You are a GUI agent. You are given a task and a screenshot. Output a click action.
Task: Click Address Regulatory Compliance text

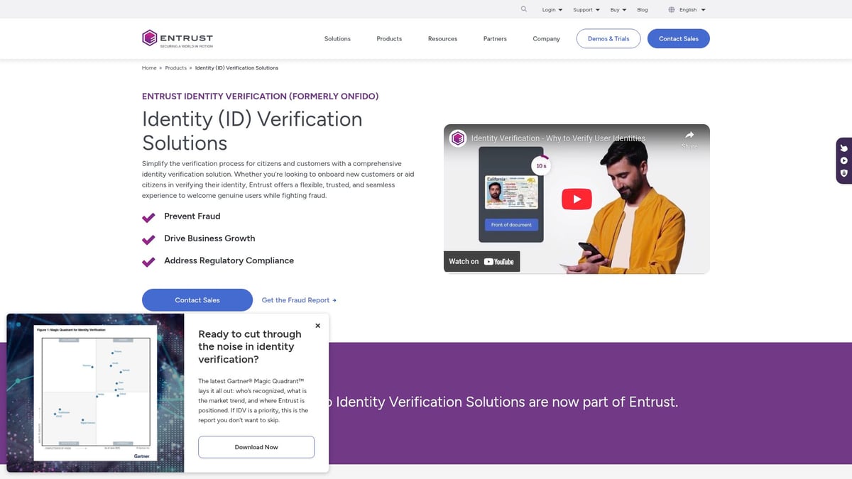229,260
